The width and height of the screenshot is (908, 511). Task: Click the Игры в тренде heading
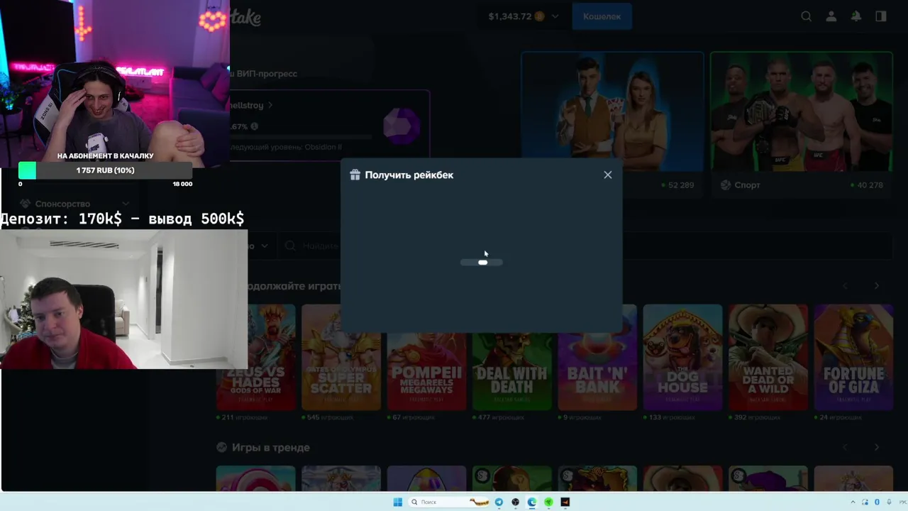[x=271, y=448]
